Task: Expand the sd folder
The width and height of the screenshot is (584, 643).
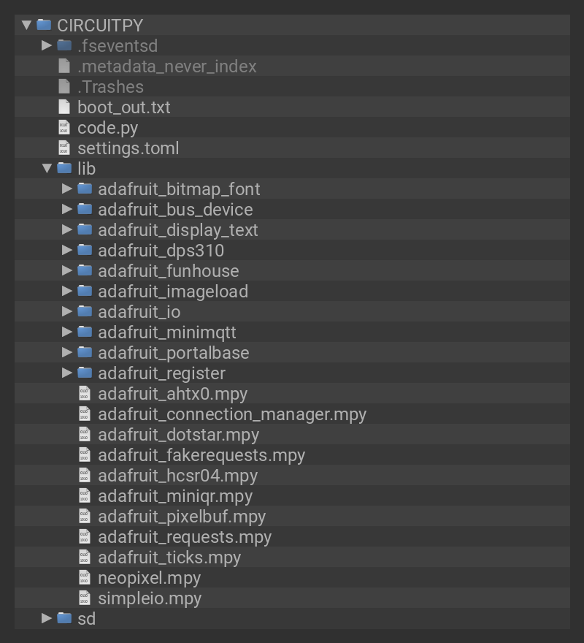Action: 47,618
